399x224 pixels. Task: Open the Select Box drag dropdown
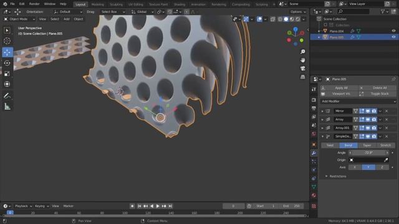[x=113, y=12]
